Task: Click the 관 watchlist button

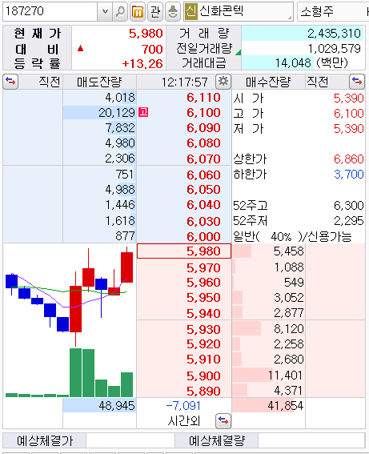Action: pyautogui.click(x=155, y=11)
